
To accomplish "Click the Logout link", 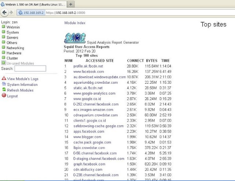I will (x=12, y=96).
